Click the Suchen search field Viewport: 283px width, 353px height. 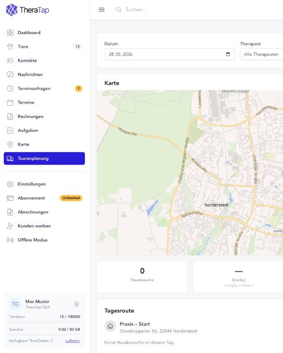tap(136, 10)
